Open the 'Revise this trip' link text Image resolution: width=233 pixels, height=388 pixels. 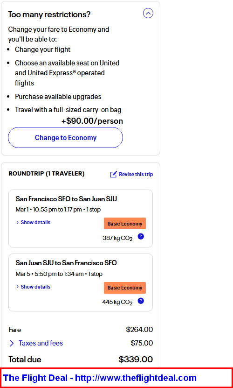point(136,174)
